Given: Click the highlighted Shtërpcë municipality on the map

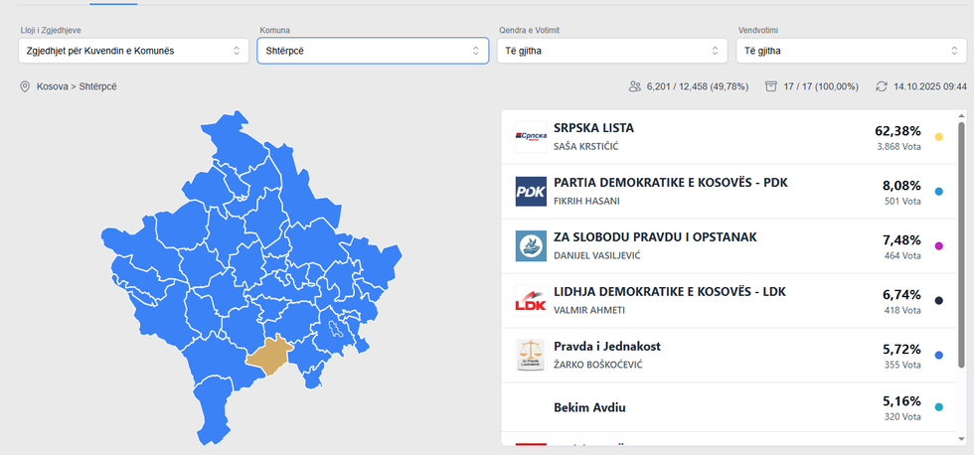Looking at the screenshot, I should click(x=268, y=358).
